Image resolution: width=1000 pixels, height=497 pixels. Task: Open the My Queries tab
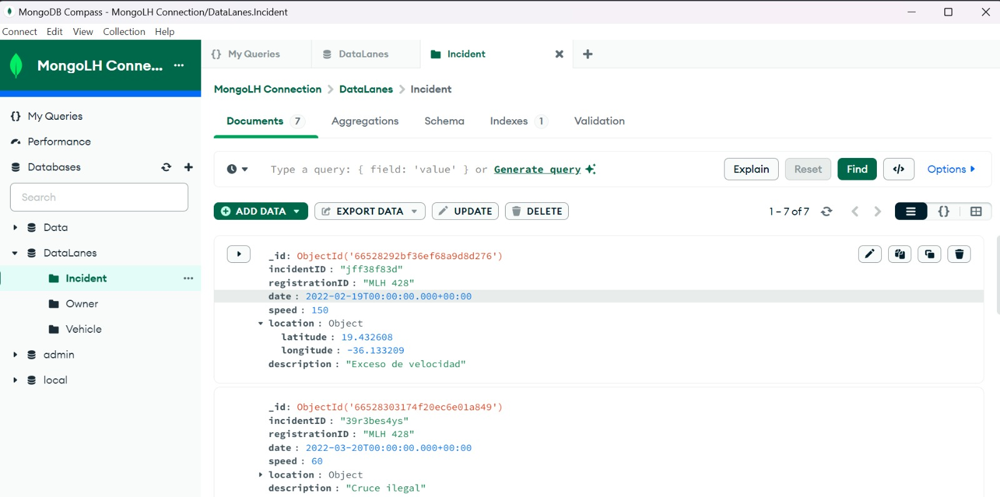[256, 54]
